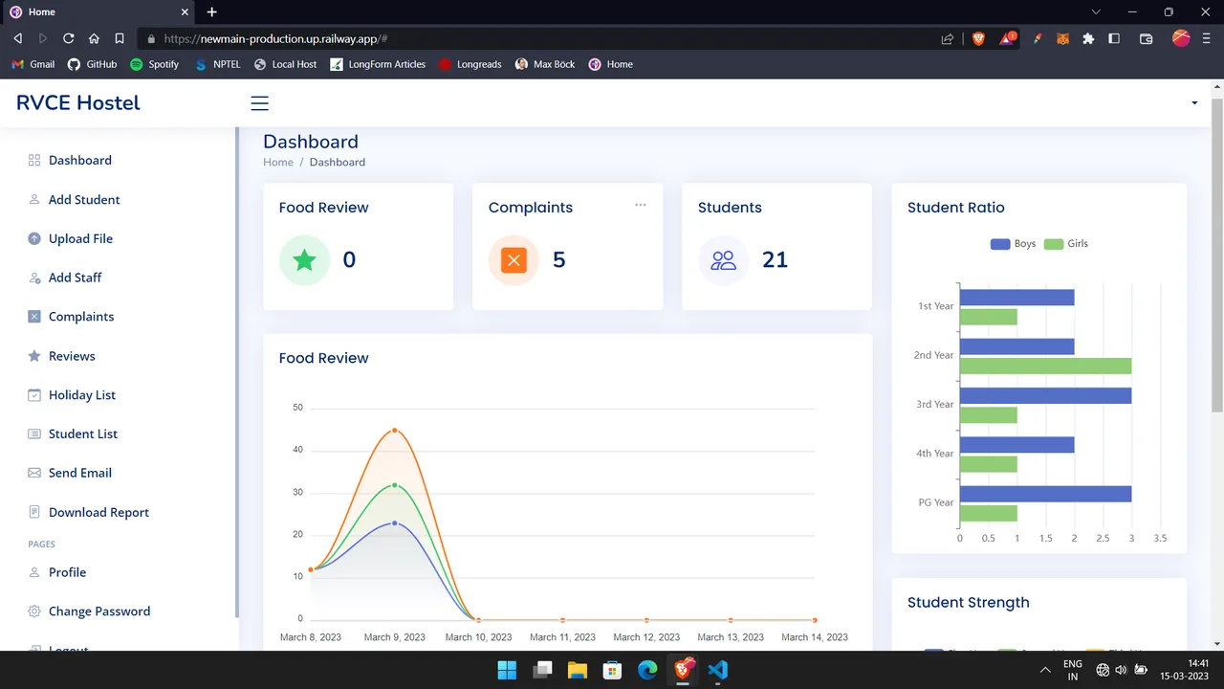This screenshot has width=1224, height=689.
Task: Click the Add Staff person-gear icon
Action: pos(34,278)
